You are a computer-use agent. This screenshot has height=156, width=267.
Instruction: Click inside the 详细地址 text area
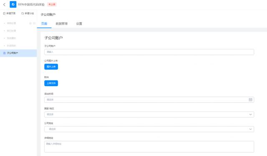[149, 147]
